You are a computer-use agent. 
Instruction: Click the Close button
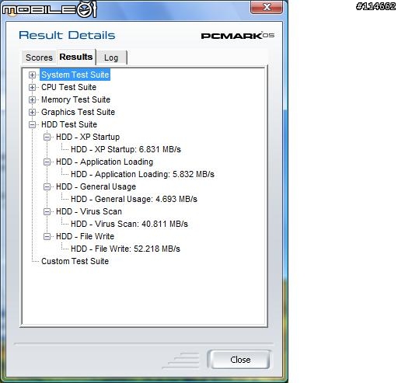pyautogui.click(x=240, y=360)
